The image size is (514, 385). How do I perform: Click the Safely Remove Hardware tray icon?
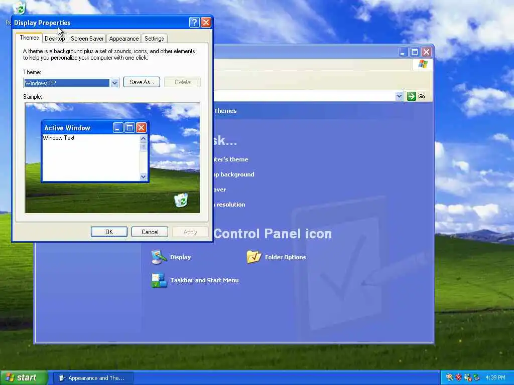click(476, 377)
